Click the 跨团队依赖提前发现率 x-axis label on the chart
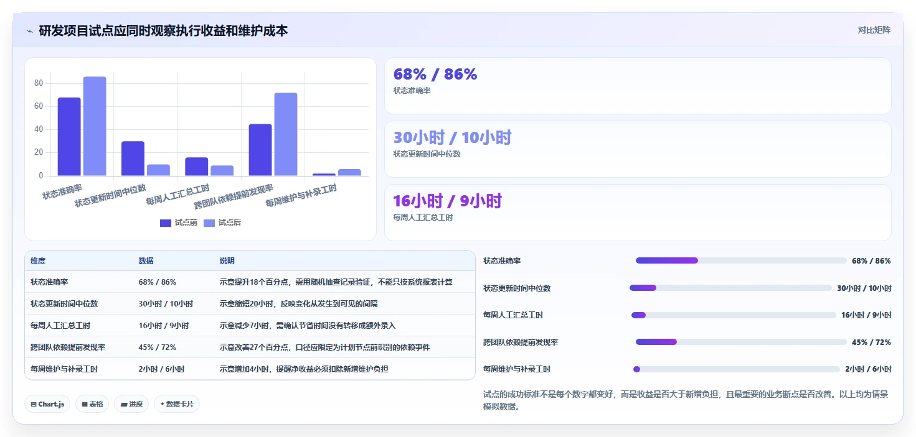Image resolution: width=916 pixels, height=437 pixels. point(234,196)
